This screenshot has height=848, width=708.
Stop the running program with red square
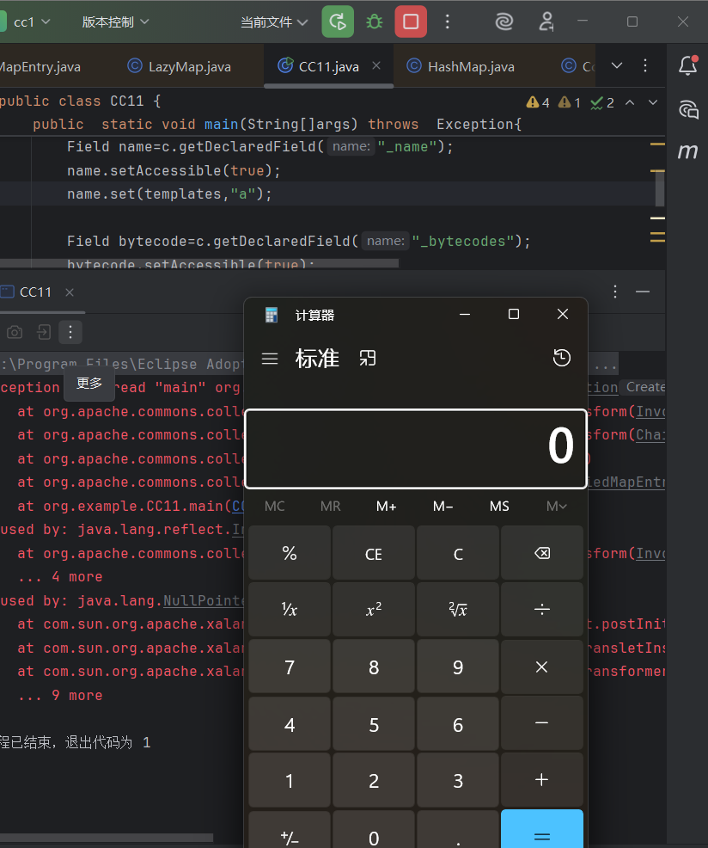pyautogui.click(x=411, y=22)
